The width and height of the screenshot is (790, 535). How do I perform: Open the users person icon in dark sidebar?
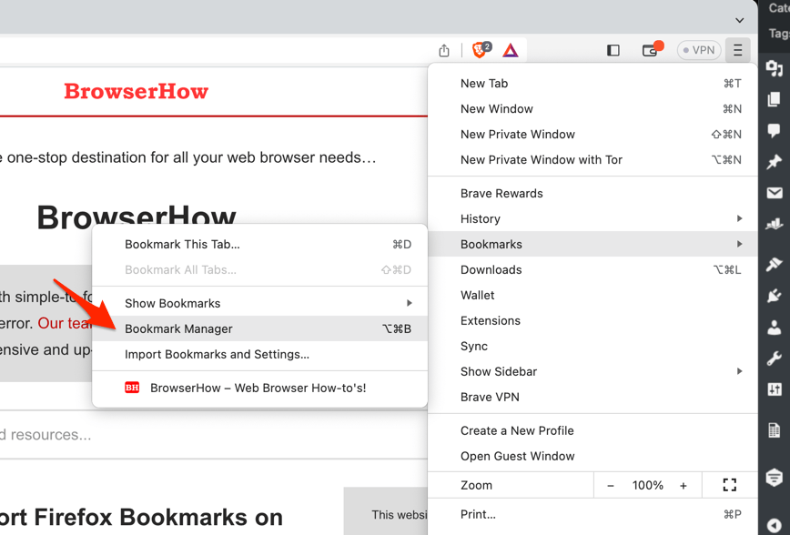[775, 328]
